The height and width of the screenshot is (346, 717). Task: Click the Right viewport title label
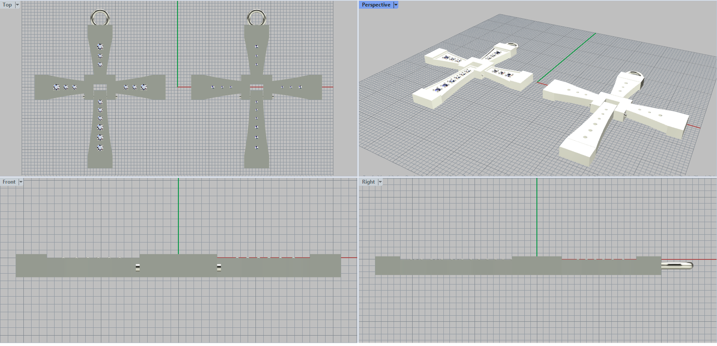pos(368,182)
